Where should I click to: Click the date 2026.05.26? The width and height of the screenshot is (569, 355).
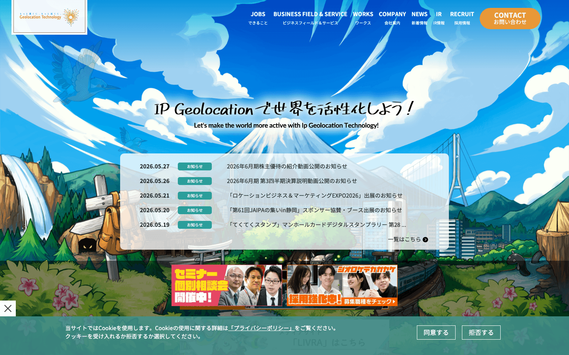click(154, 181)
